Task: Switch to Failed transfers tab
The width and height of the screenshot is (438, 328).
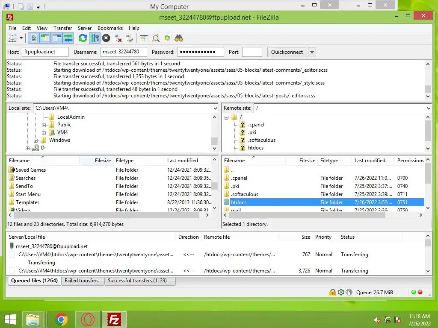Action: click(81, 281)
